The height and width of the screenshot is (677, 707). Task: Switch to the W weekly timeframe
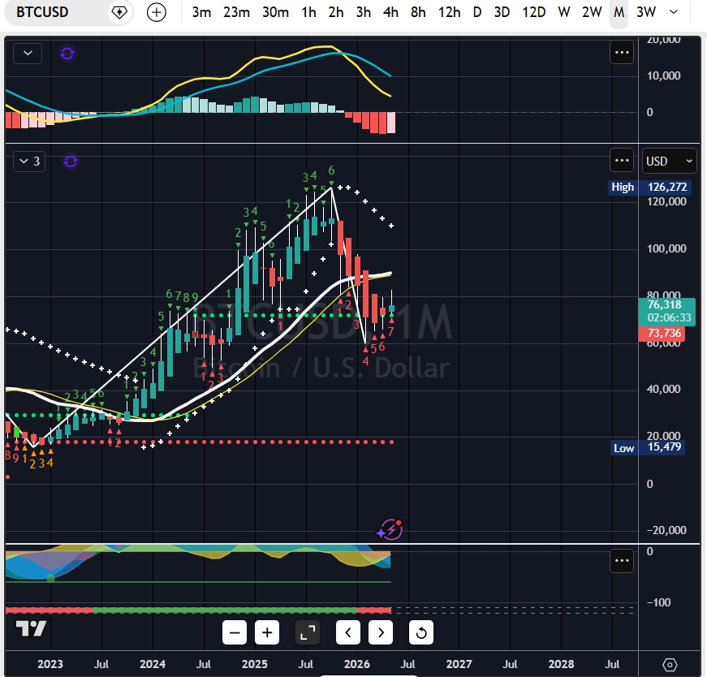click(564, 12)
